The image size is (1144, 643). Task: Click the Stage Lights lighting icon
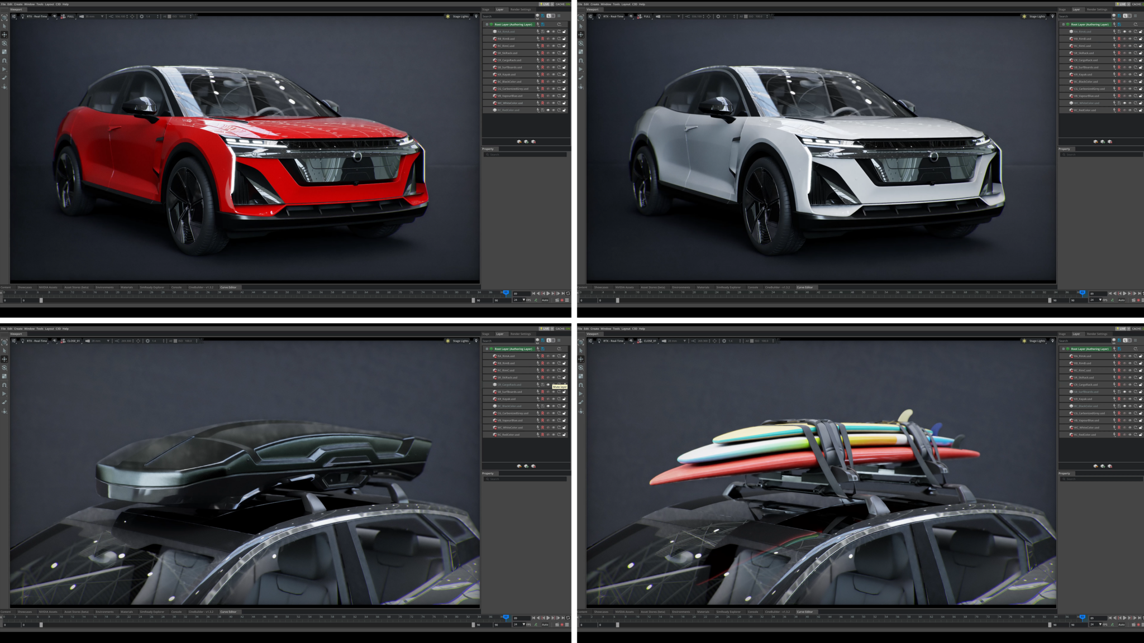449,16
